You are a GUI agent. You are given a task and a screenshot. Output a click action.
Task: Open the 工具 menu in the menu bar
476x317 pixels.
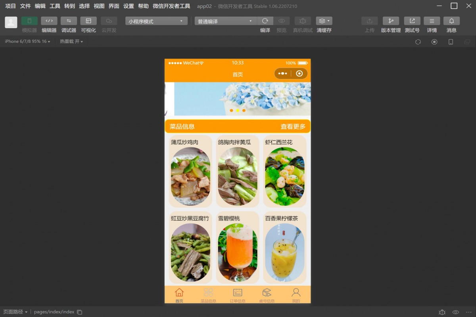coord(55,6)
